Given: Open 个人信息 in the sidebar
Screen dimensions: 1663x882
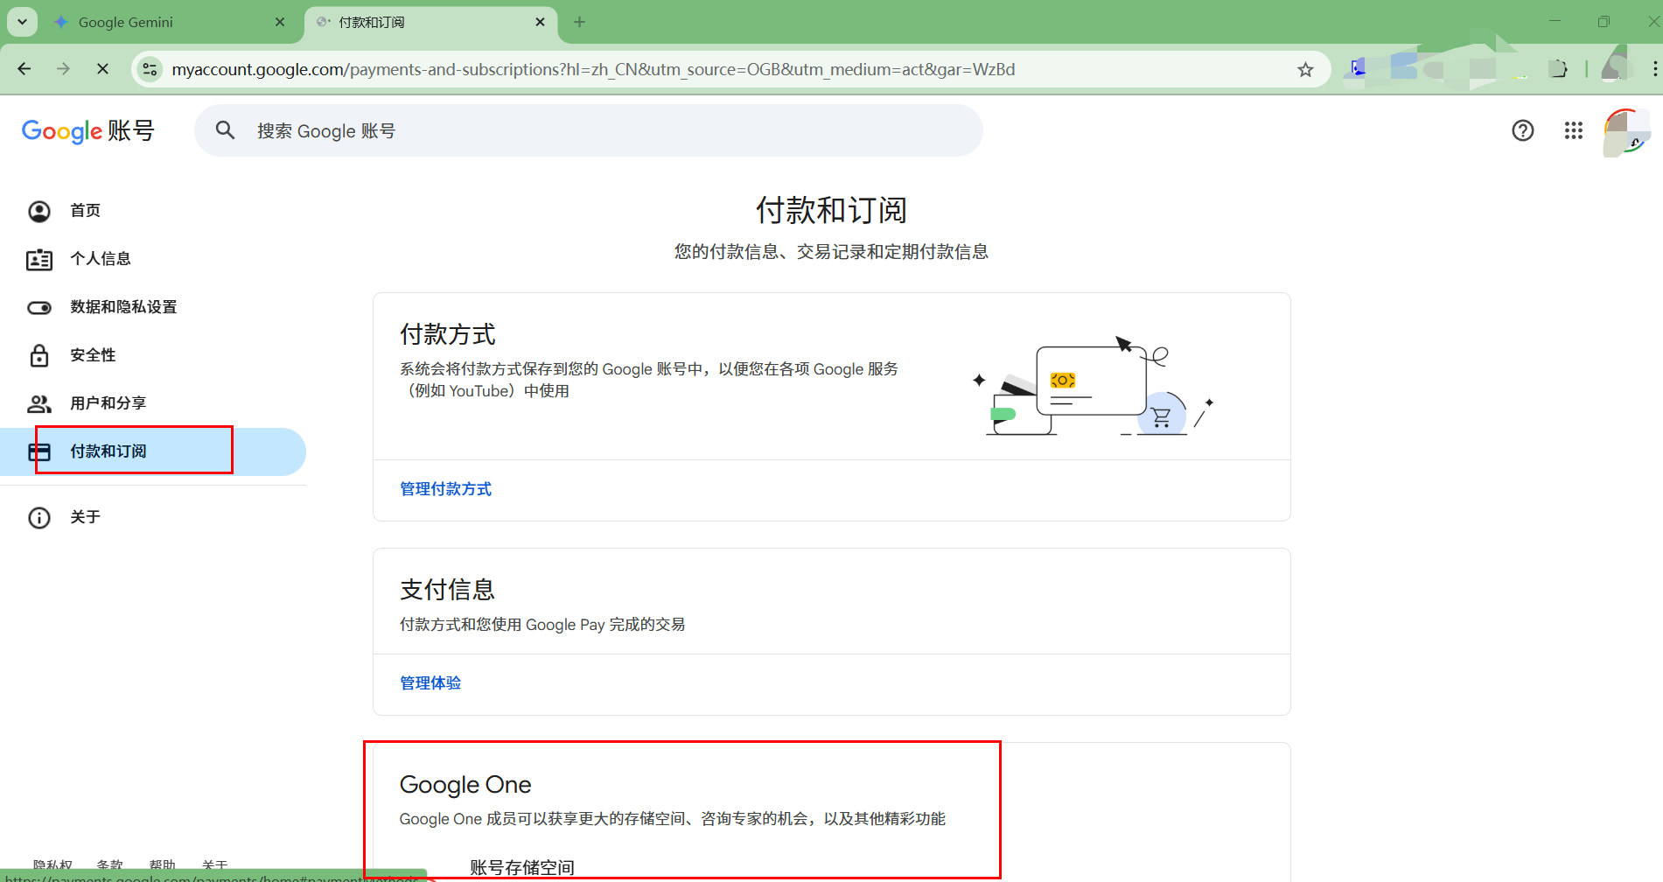Looking at the screenshot, I should [x=101, y=259].
